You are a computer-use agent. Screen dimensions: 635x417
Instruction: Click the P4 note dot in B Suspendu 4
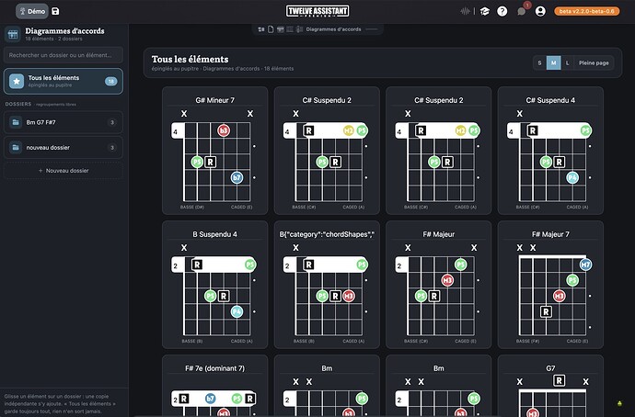(x=237, y=311)
